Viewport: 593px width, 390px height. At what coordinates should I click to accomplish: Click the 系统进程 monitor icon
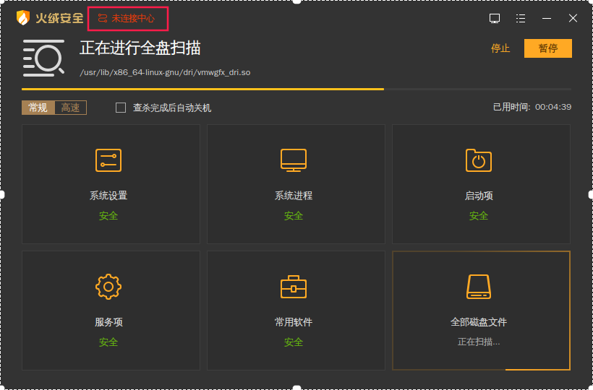(x=294, y=160)
